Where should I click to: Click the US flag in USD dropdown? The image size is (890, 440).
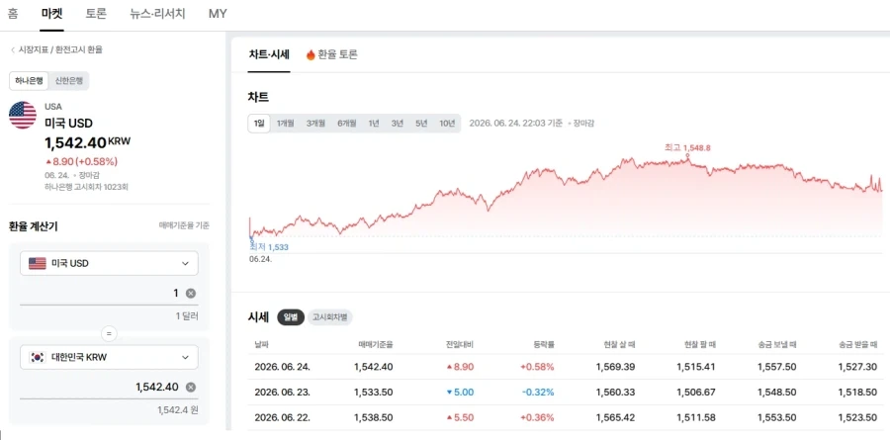pos(38,263)
